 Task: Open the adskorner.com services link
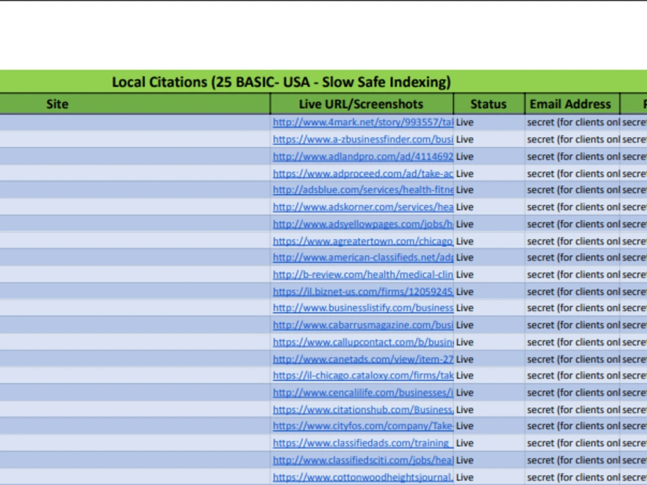(x=363, y=207)
